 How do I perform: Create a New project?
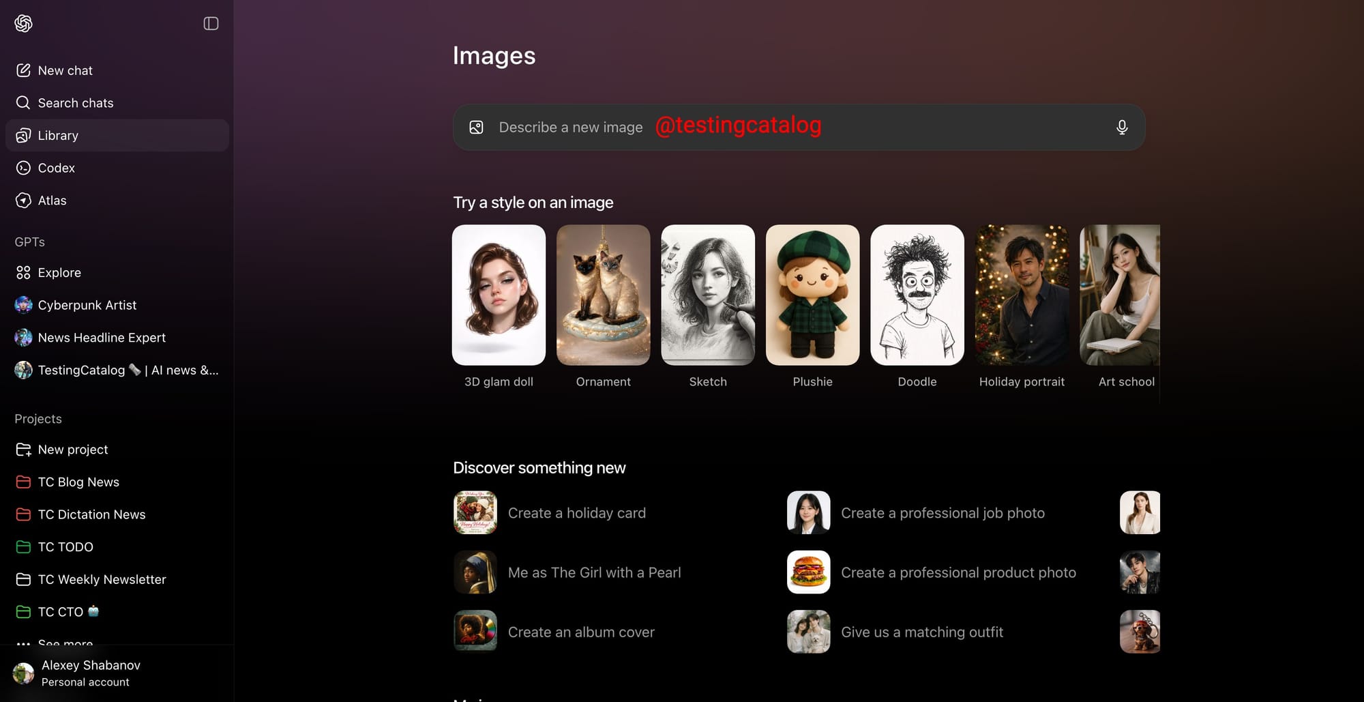73,449
